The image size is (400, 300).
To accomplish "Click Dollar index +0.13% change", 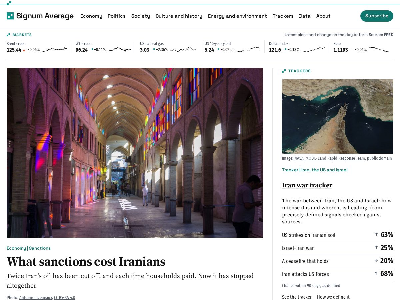I will [x=293, y=50].
